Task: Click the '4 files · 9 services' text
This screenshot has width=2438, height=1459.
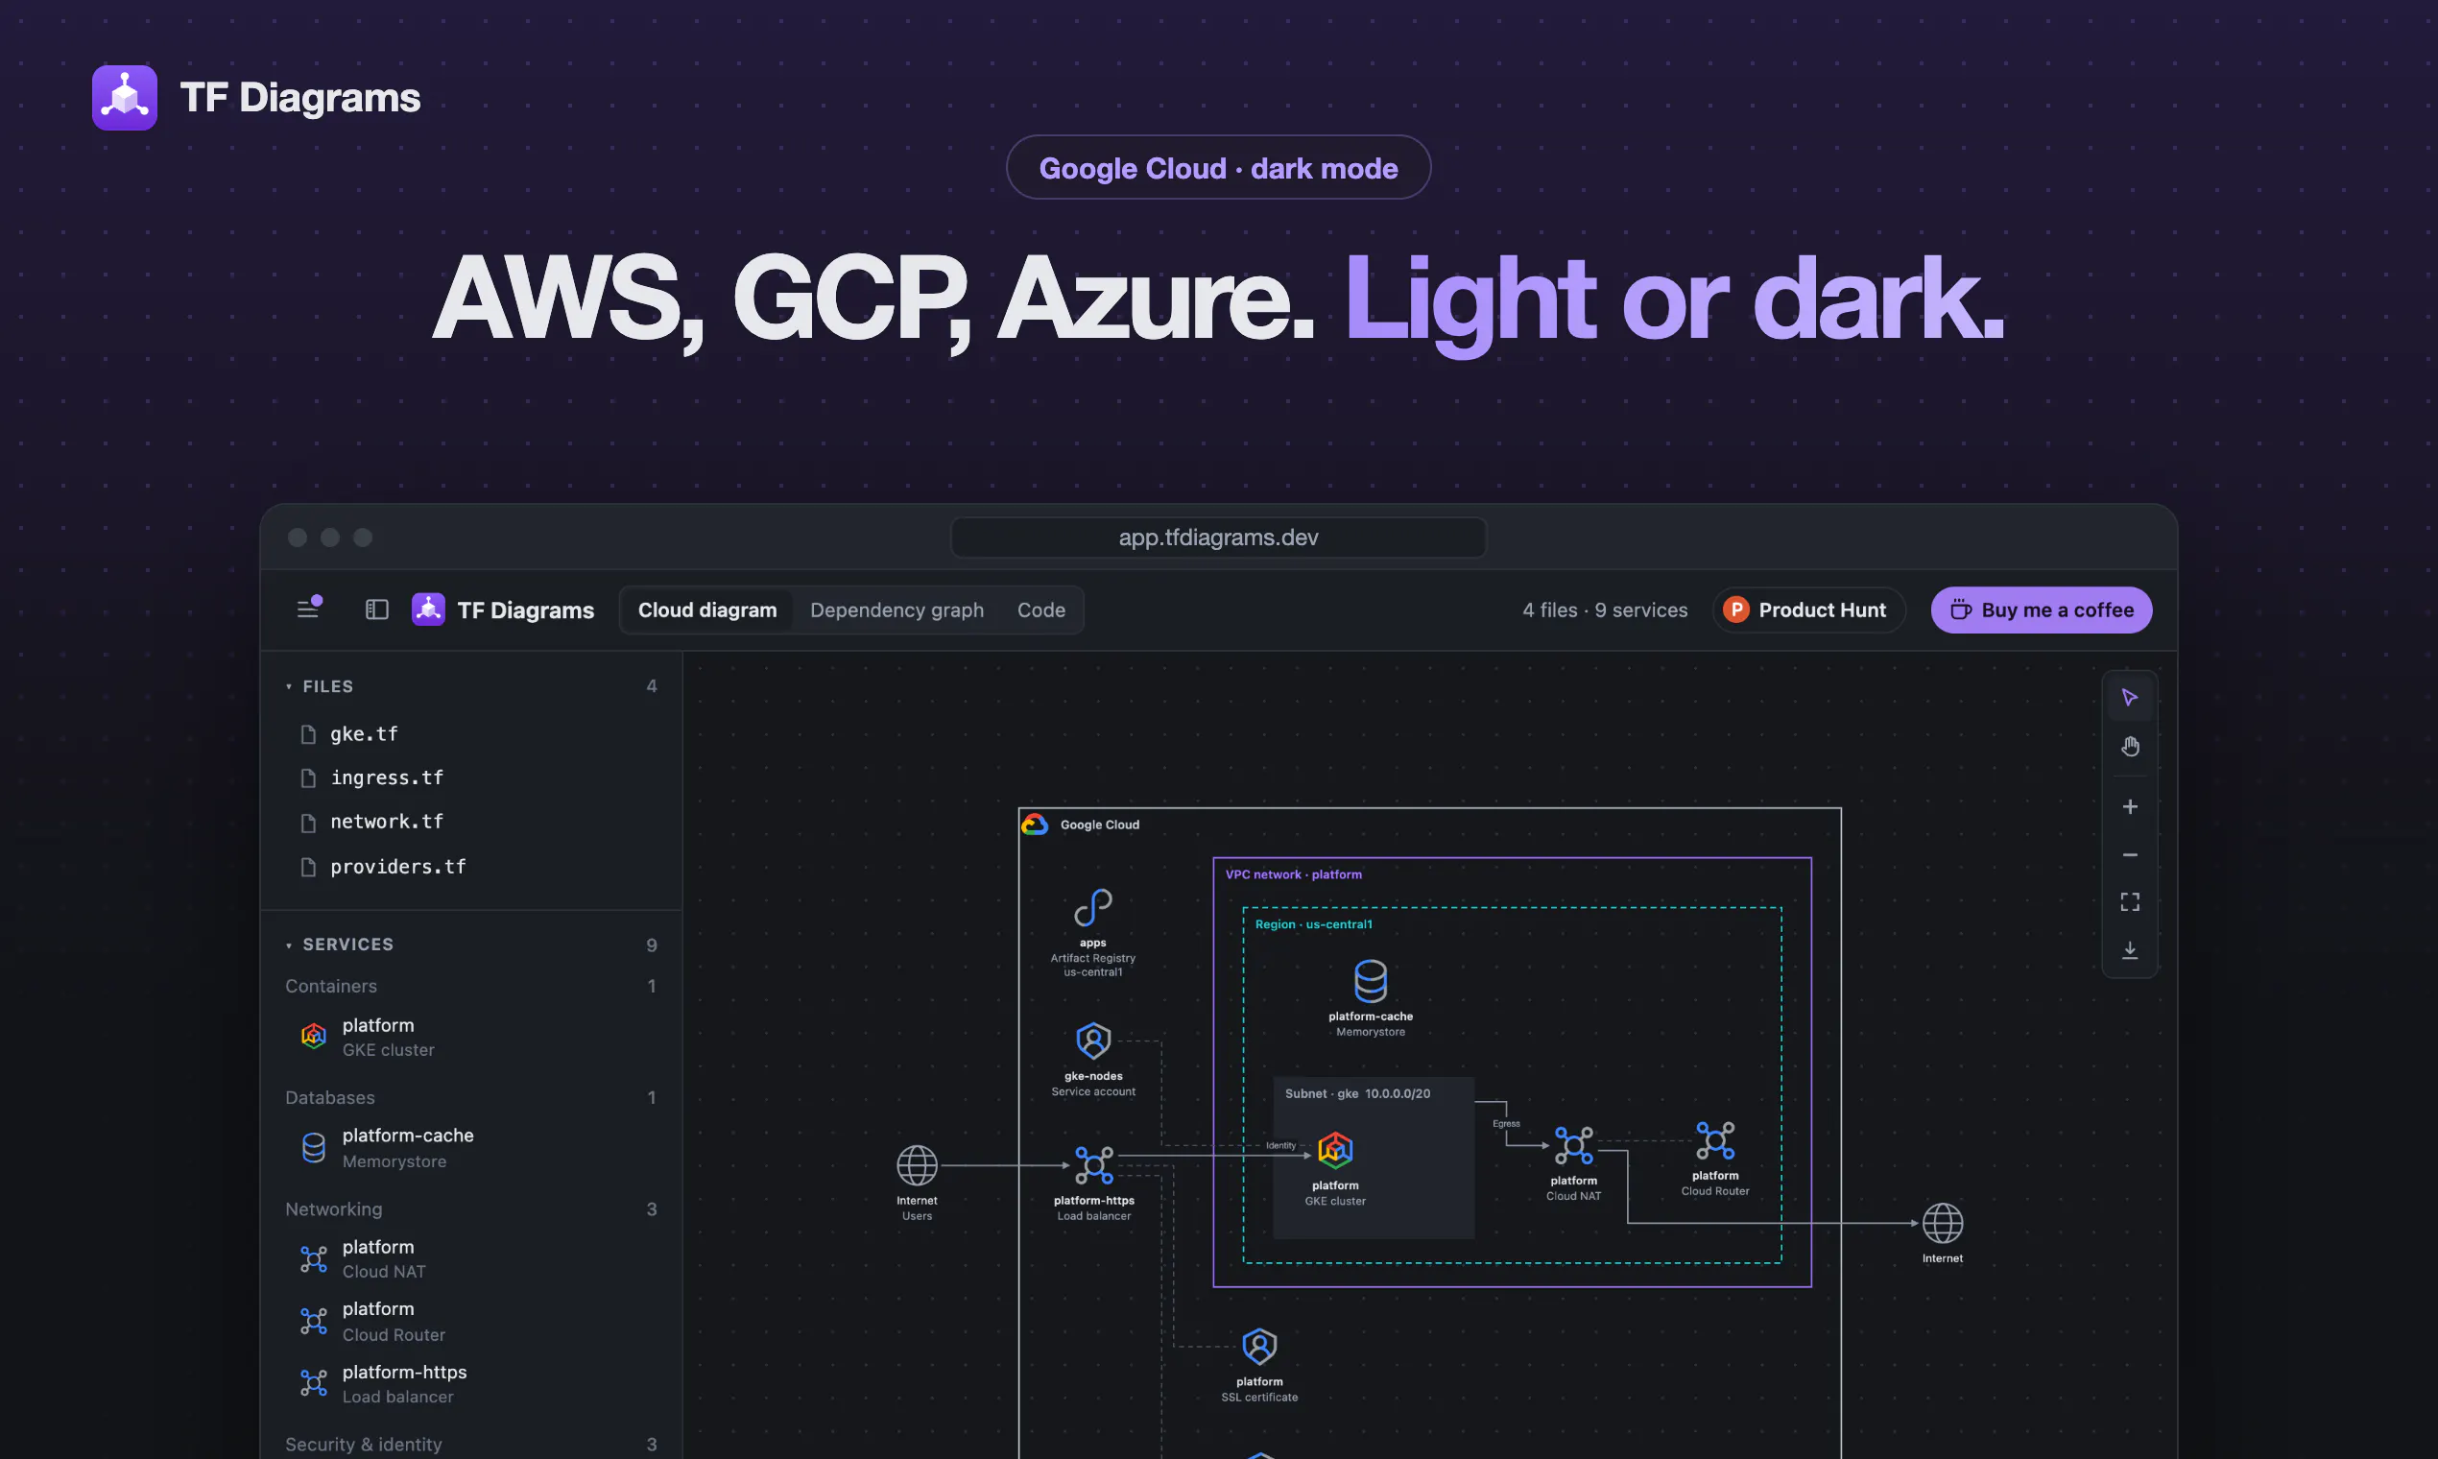Action: [1604, 610]
